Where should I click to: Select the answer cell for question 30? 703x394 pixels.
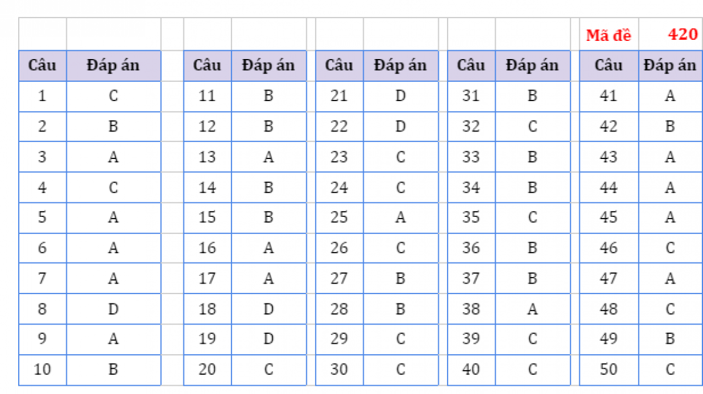click(400, 369)
